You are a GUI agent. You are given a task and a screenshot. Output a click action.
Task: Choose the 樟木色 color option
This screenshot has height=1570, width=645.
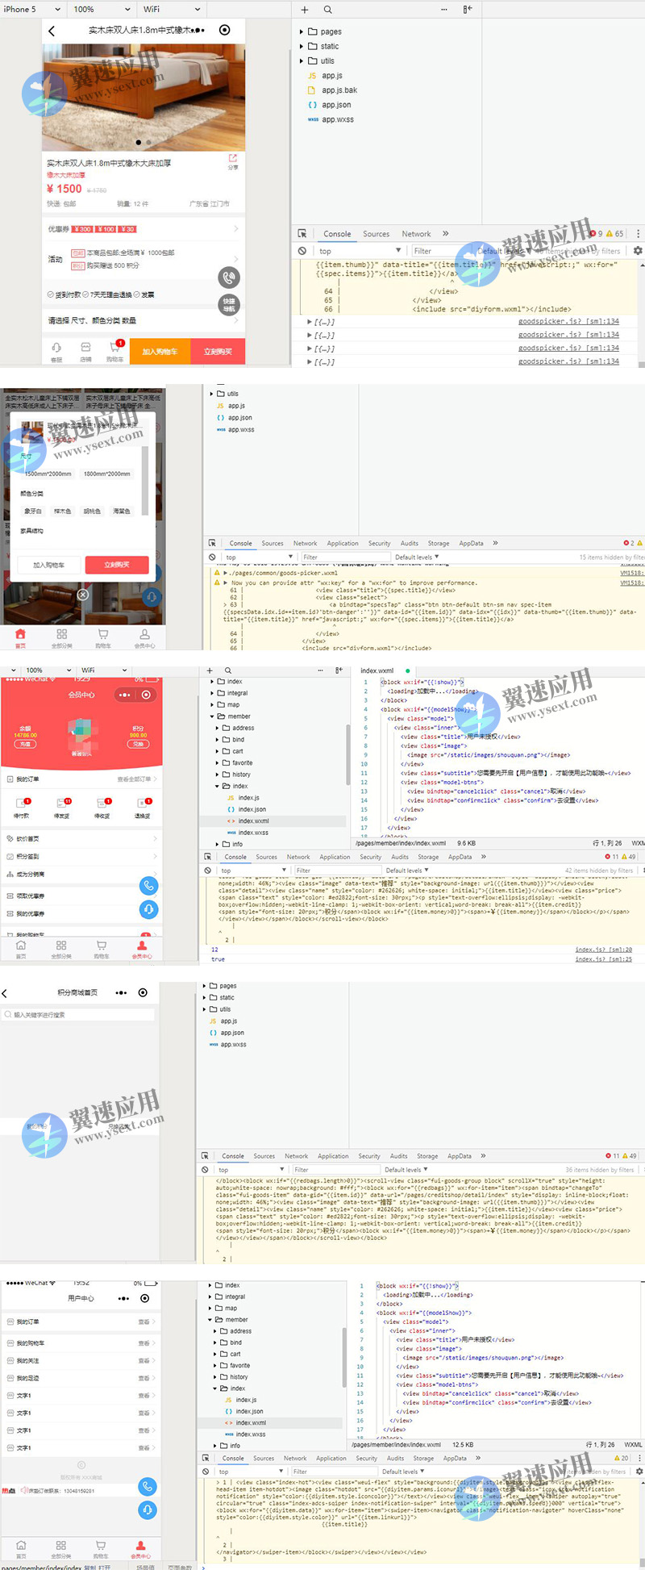pos(62,511)
